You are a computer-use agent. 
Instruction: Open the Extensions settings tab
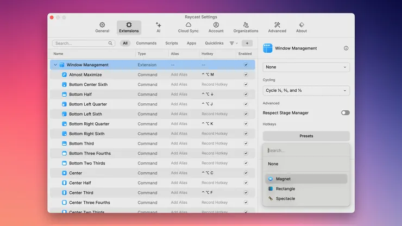129,27
